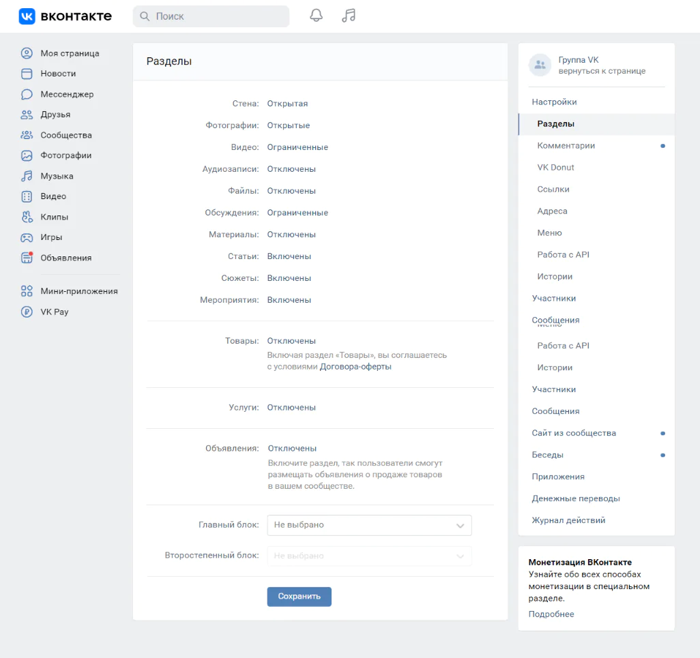Click the Поиск search field
700x658 pixels.
212,16
